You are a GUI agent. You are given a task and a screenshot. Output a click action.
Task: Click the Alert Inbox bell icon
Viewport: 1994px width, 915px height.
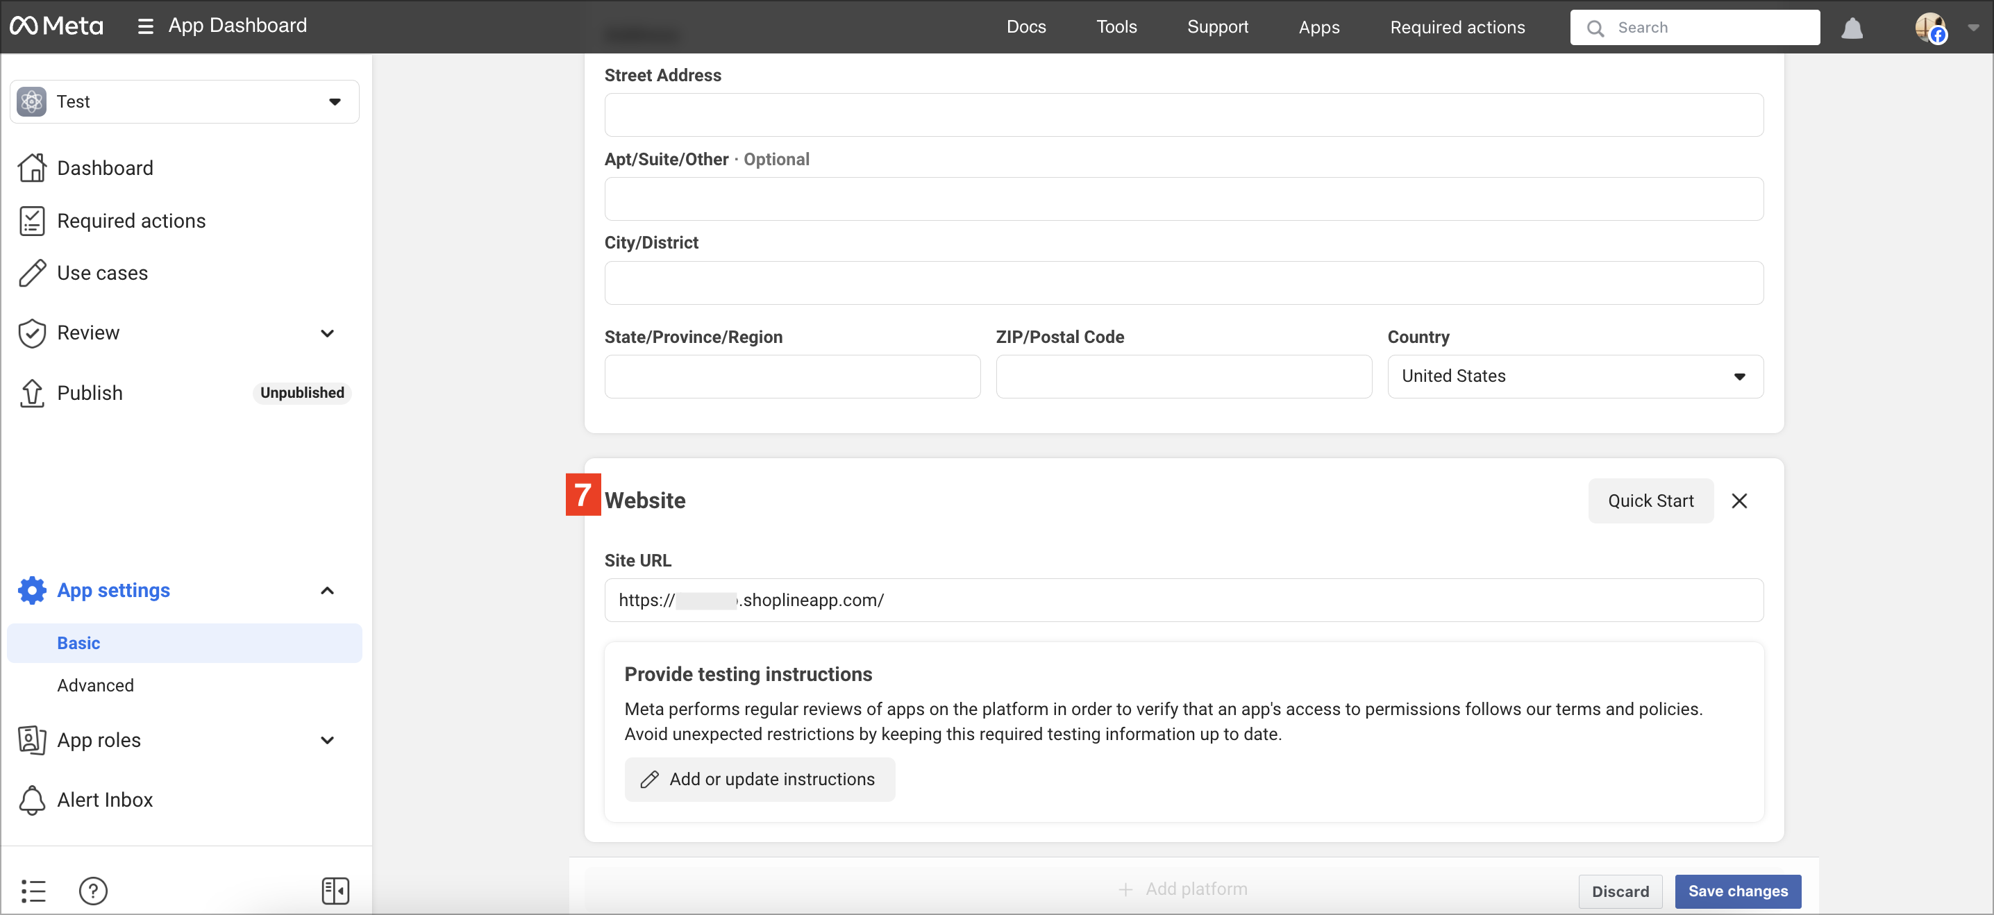coord(32,800)
